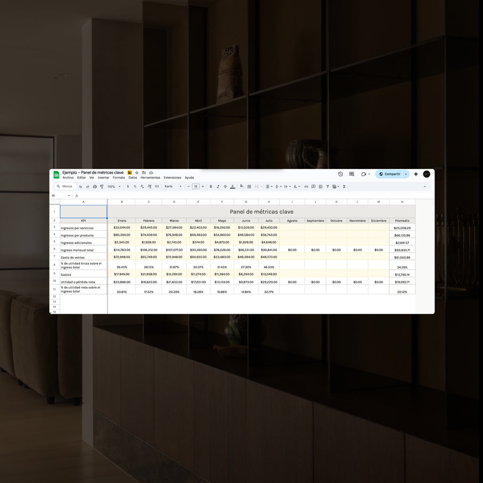
Task: Increase font size with plus button
Action: click(x=203, y=186)
